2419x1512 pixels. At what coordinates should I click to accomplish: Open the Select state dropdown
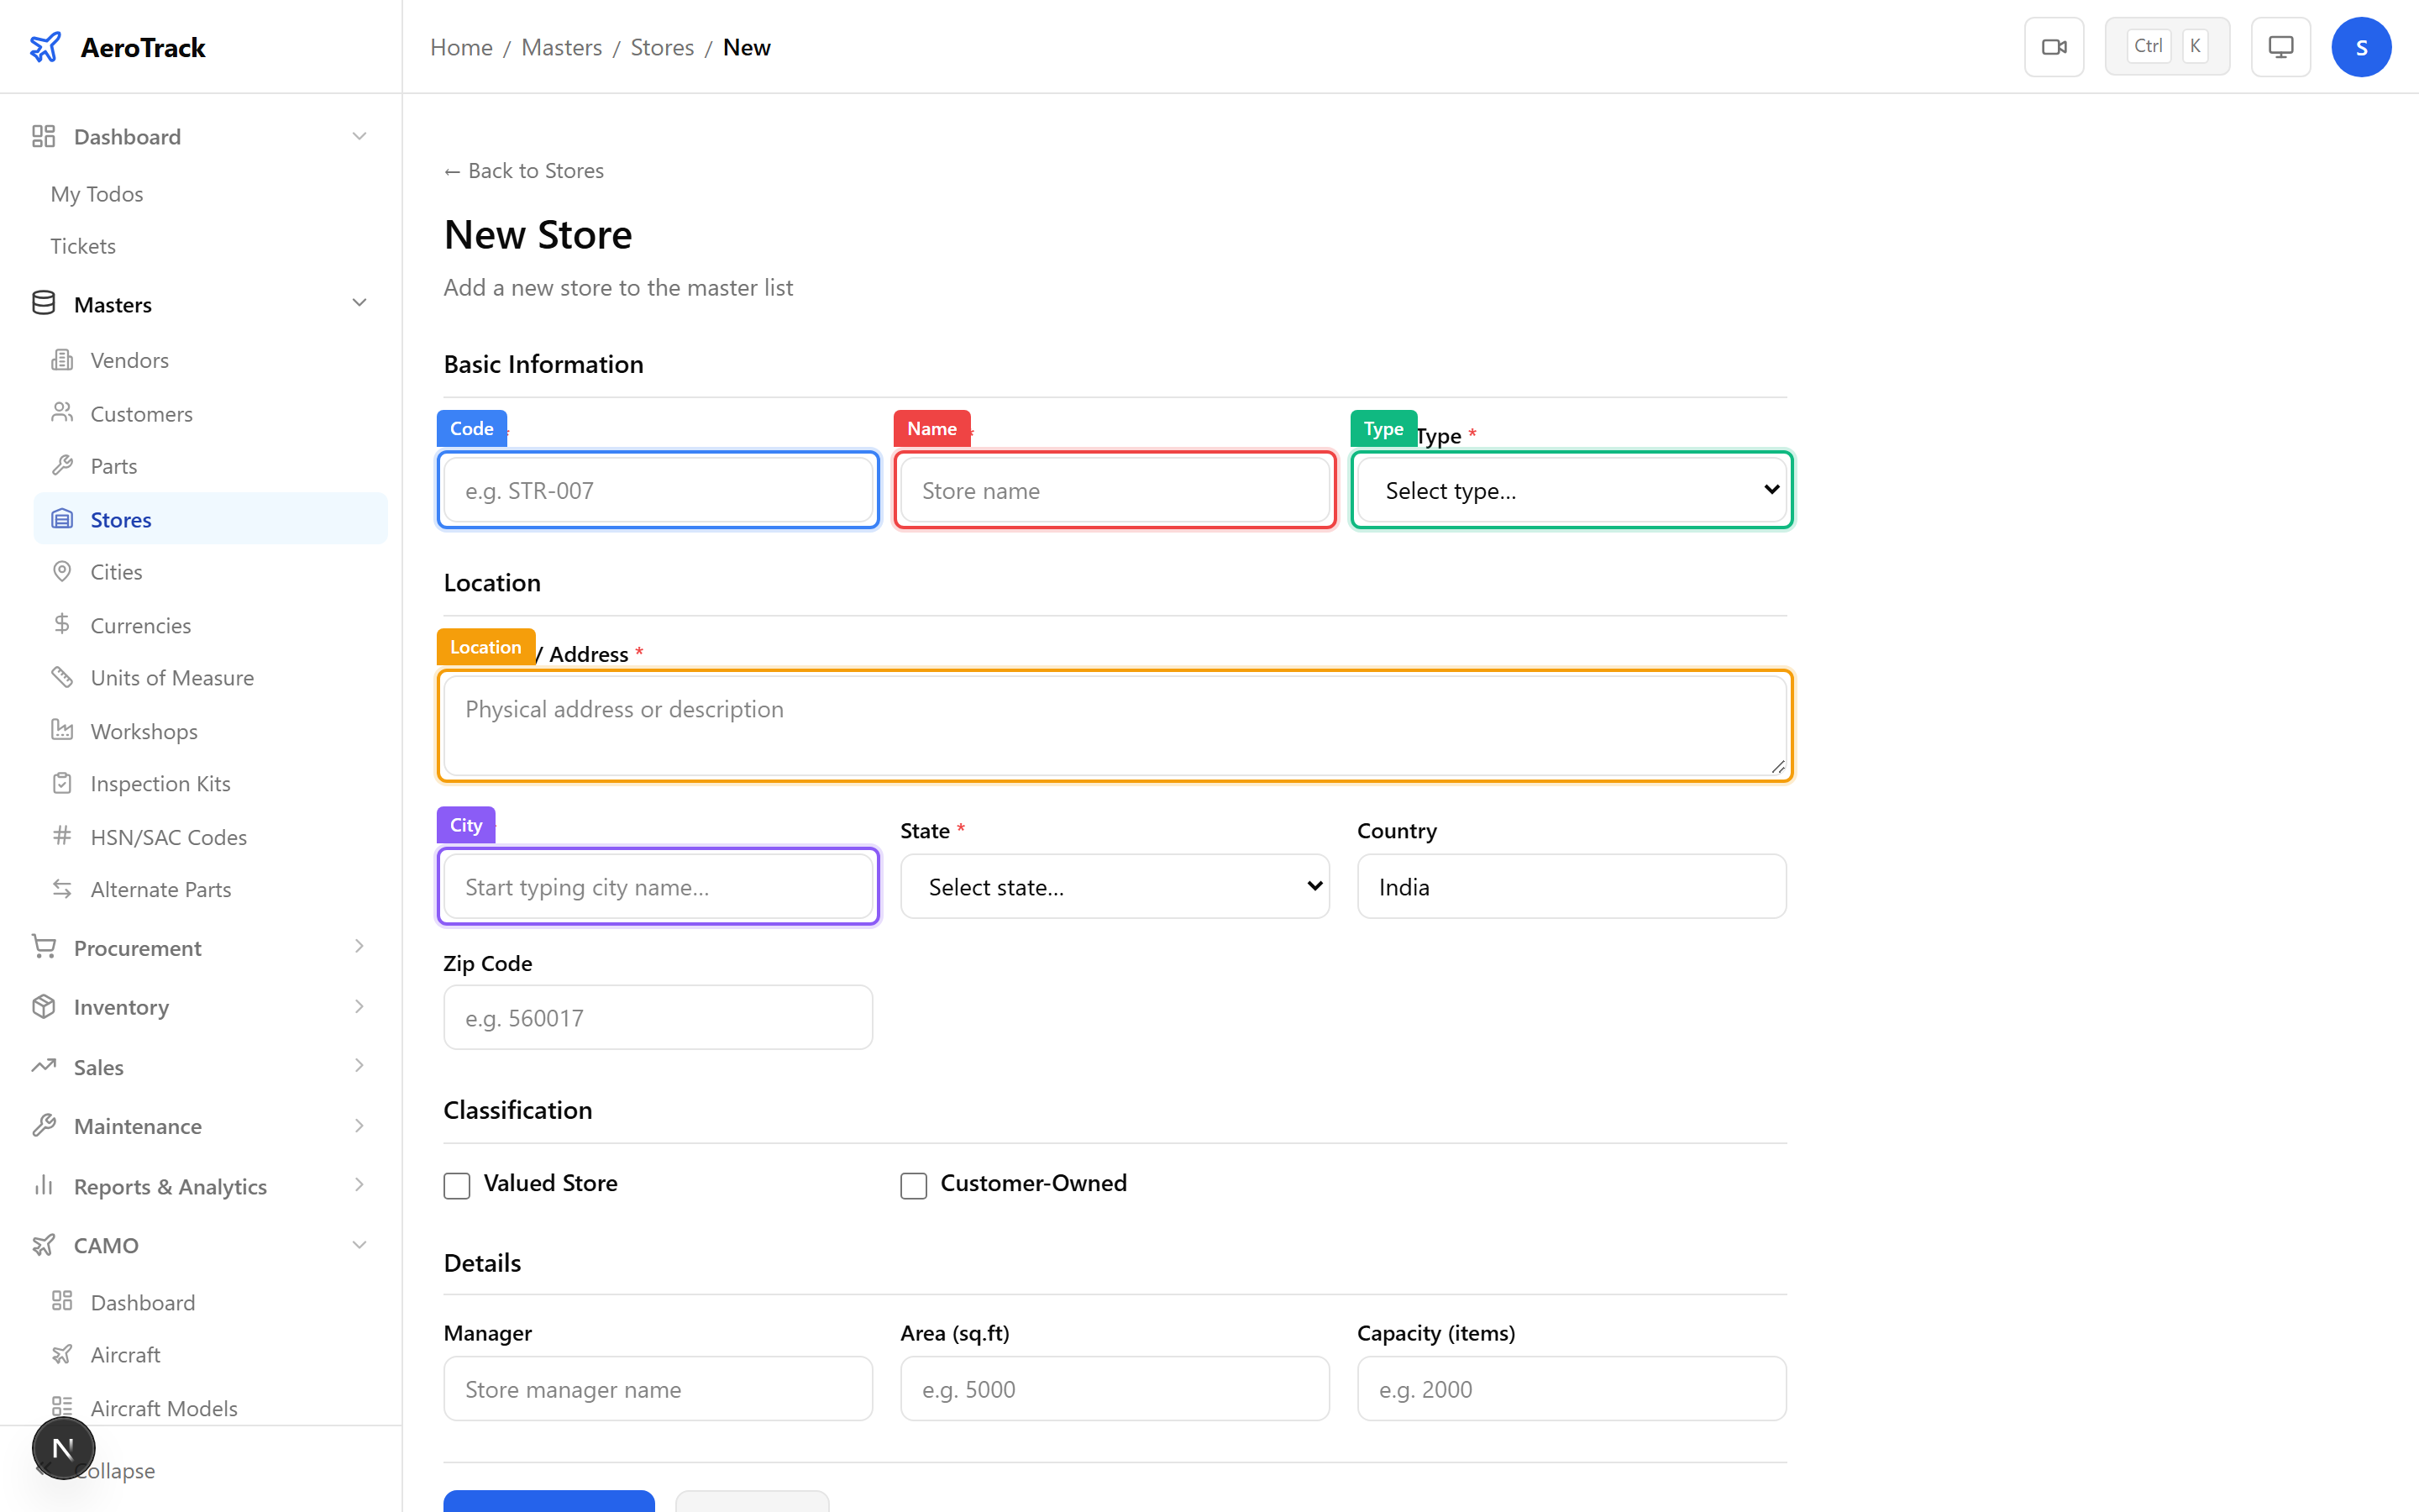click(x=1114, y=886)
